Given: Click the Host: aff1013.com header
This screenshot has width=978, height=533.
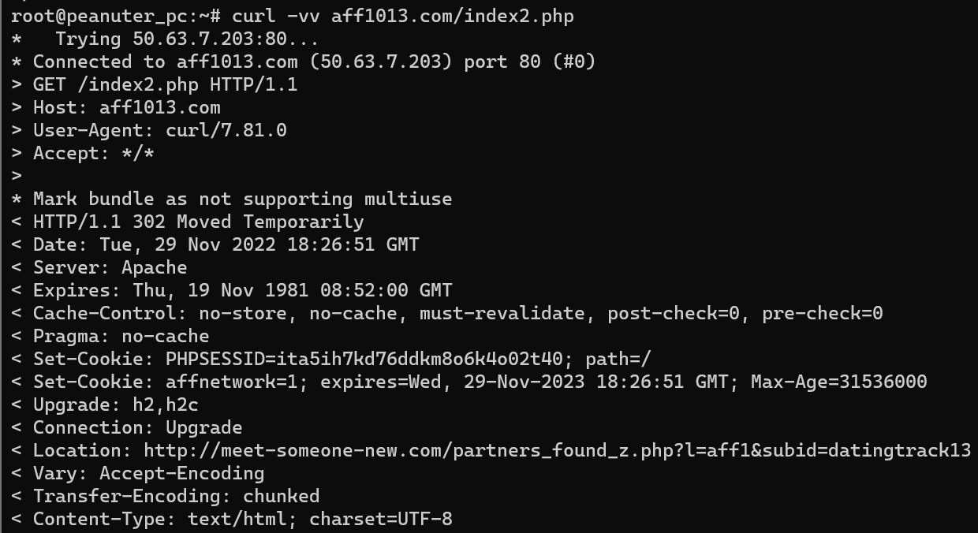Looking at the screenshot, I should tap(126, 107).
